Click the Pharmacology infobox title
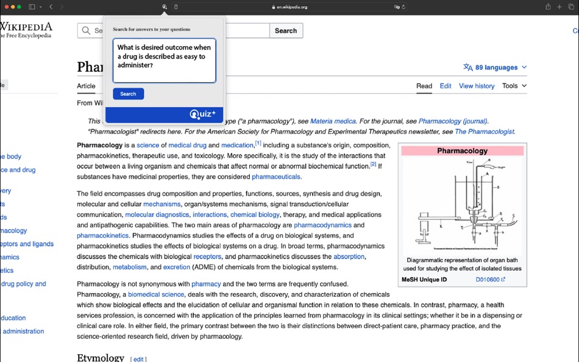Viewport: 579px width, 362px height. [463, 151]
